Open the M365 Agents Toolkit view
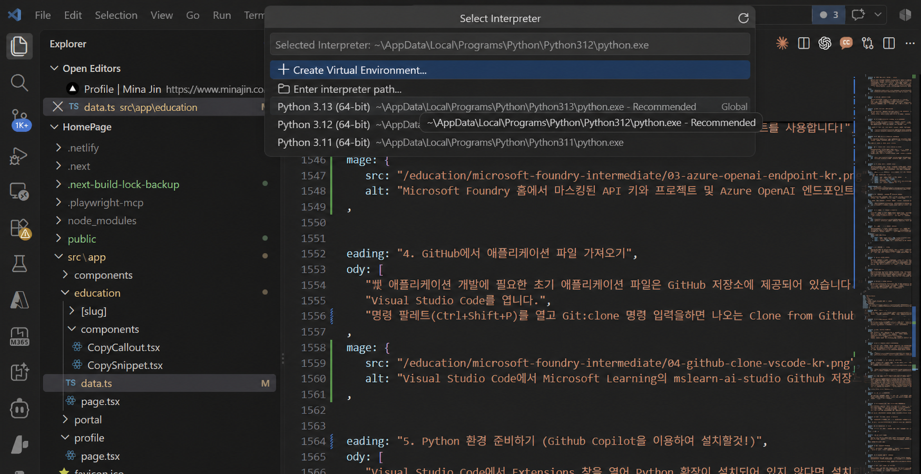The image size is (921, 474). click(x=19, y=336)
